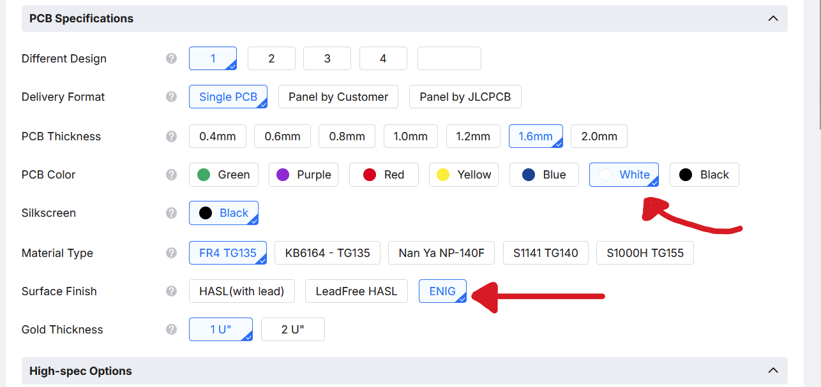The height and width of the screenshot is (387, 821).
Task: Click Gold Thickness question mark icon
Action: (171, 330)
